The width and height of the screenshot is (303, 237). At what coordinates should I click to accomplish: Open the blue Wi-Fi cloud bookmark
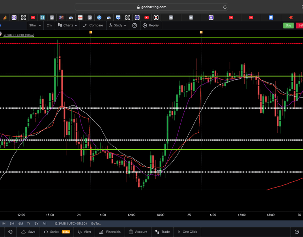[118, 18]
